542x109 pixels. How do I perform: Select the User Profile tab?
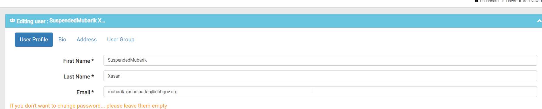tap(34, 40)
